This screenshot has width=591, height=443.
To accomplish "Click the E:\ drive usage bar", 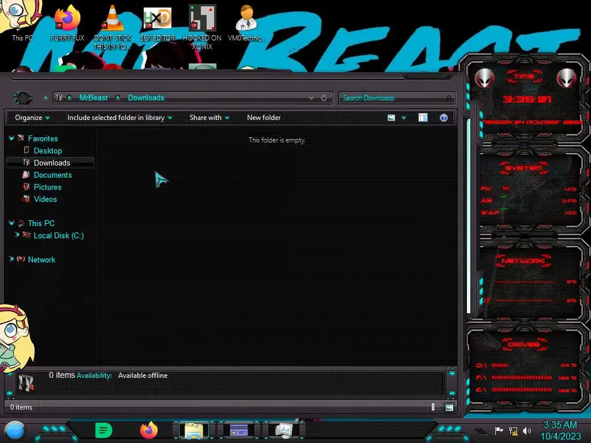I will pyautogui.click(x=522, y=390).
